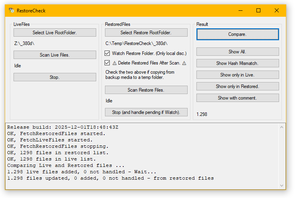Viewport: 295px width, 198px height.
Task: Click the left warning triangle before Delete Restored
Action: [115, 63]
